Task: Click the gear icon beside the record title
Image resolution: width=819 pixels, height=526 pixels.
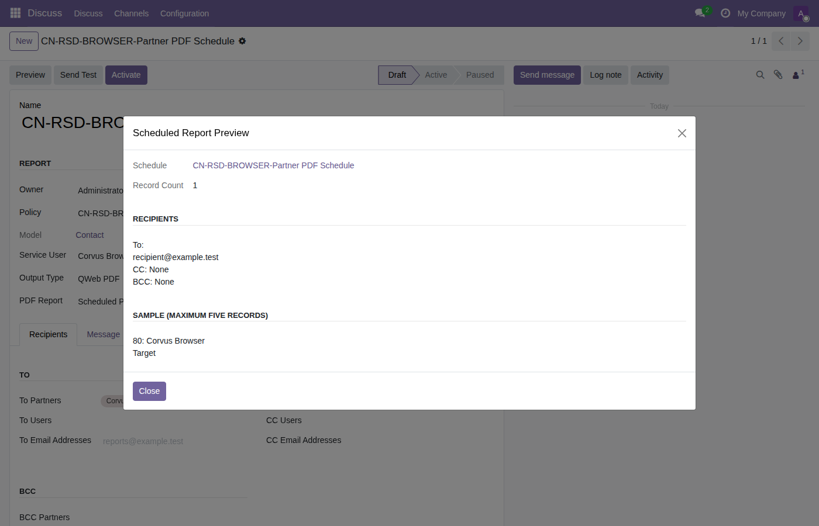Action: point(242,41)
